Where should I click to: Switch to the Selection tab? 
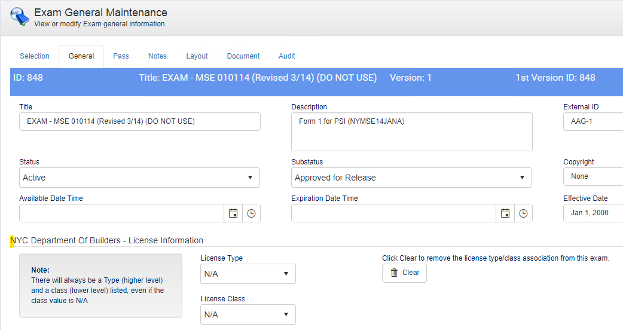point(35,56)
